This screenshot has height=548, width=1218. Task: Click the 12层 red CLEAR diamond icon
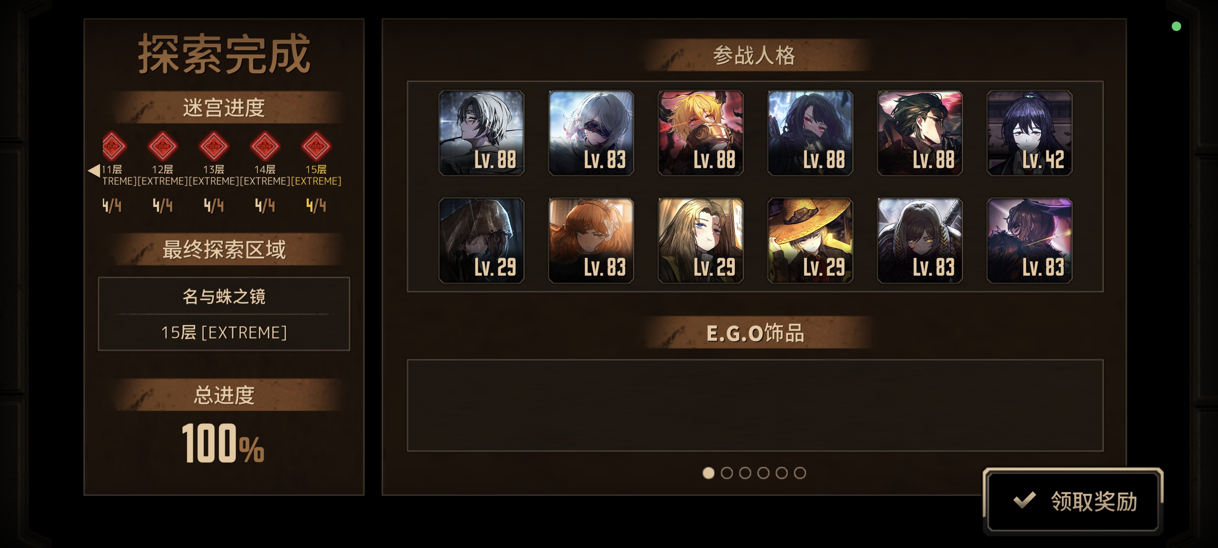point(163,146)
